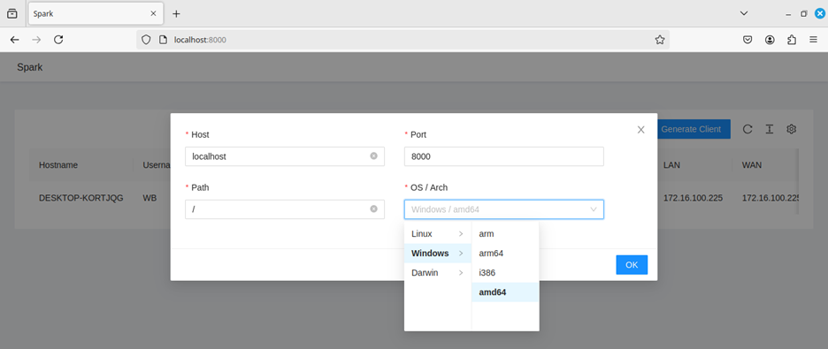Image resolution: width=828 pixels, height=349 pixels.
Task: Clear the Path field text
Action: coord(374,209)
